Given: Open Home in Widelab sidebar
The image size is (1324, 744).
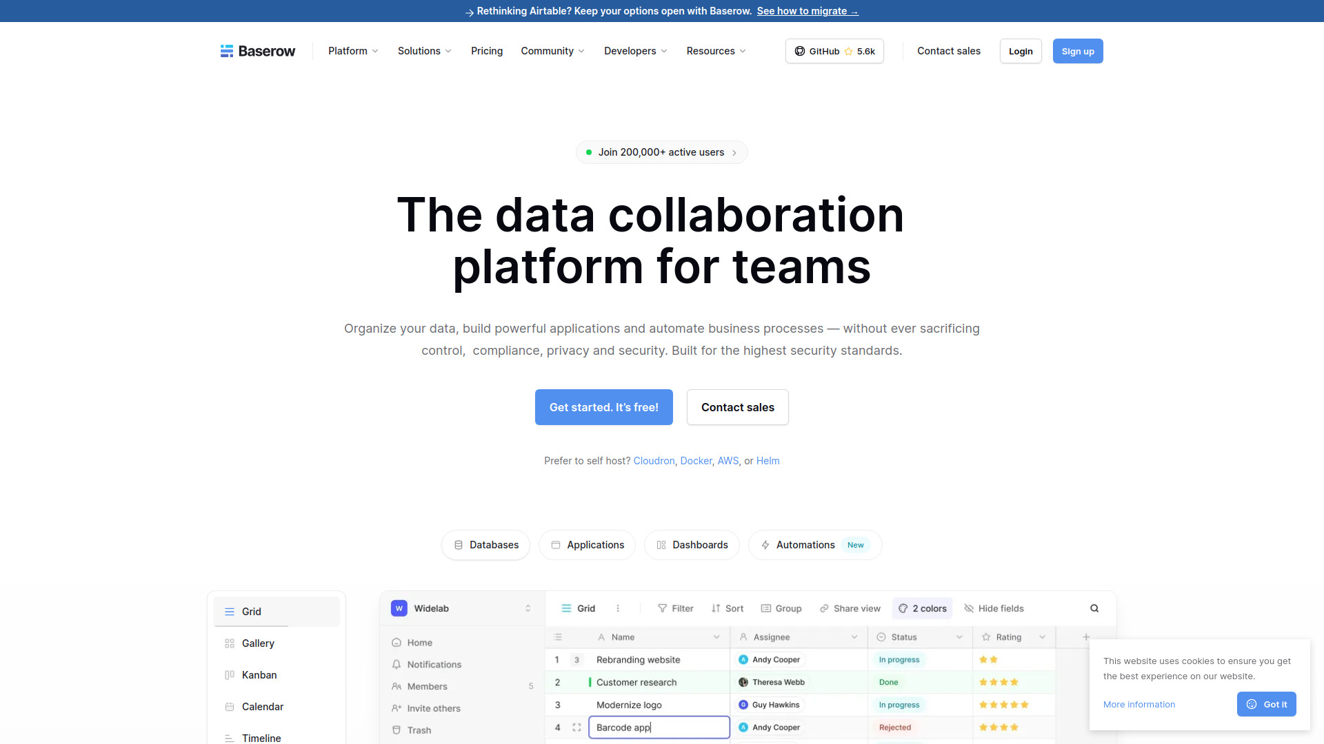Looking at the screenshot, I should coord(412,643).
